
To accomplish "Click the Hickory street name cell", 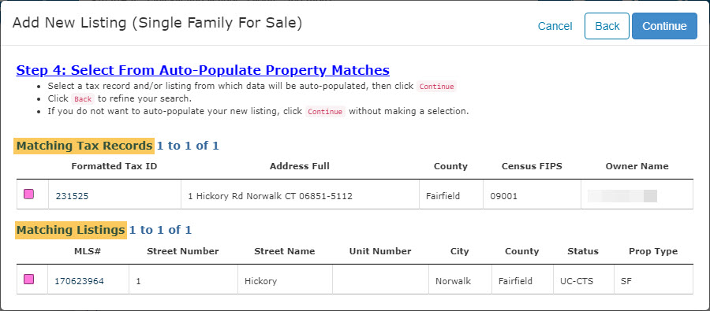I will pos(285,281).
